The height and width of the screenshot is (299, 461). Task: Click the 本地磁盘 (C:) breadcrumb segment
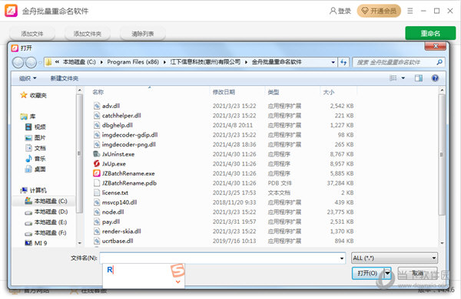click(79, 62)
